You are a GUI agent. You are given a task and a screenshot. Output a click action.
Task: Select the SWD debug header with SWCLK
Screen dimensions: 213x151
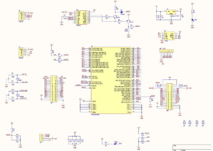coord(41,137)
